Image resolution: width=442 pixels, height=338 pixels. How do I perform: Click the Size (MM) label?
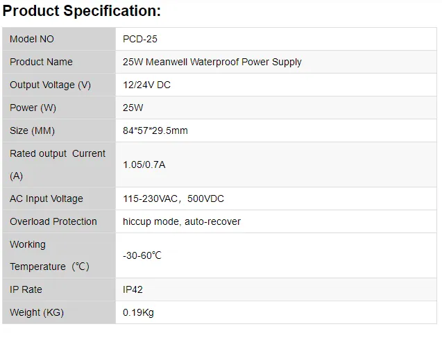click(x=32, y=130)
